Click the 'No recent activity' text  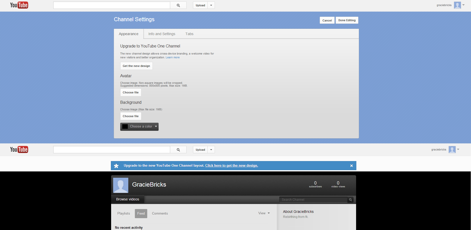click(x=129, y=227)
